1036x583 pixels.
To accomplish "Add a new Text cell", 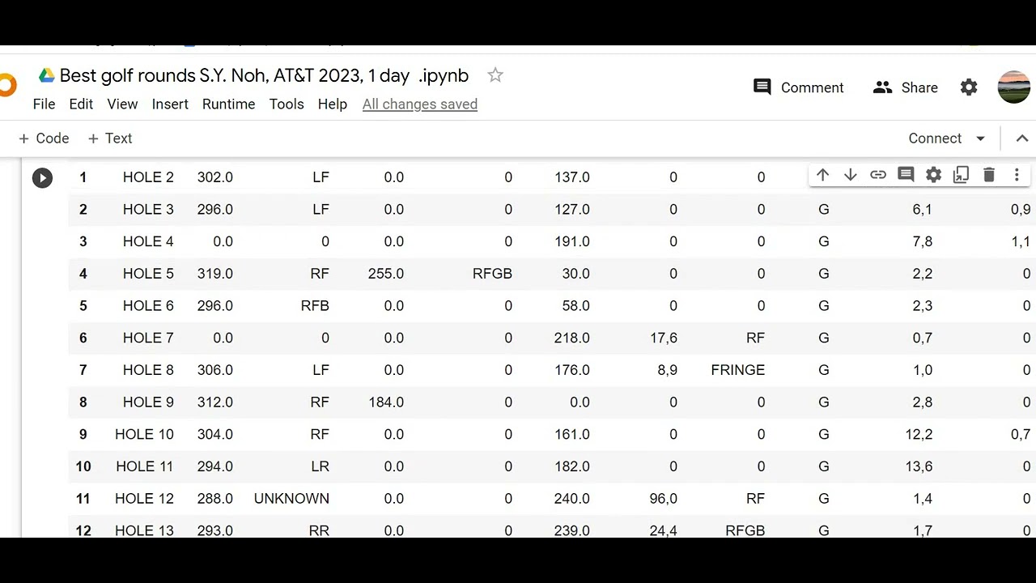I will coord(109,138).
